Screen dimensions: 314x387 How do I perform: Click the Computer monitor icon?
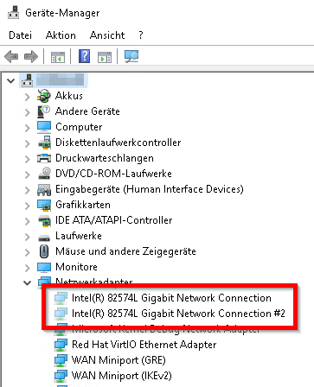(44, 127)
